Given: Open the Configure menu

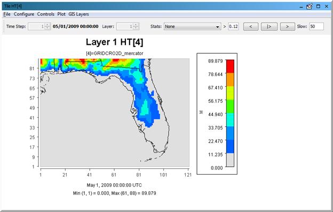Looking at the screenshot, I should click(x=24, y=14).
